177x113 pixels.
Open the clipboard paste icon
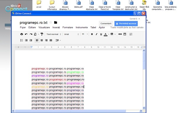click(x=35, y=34)
